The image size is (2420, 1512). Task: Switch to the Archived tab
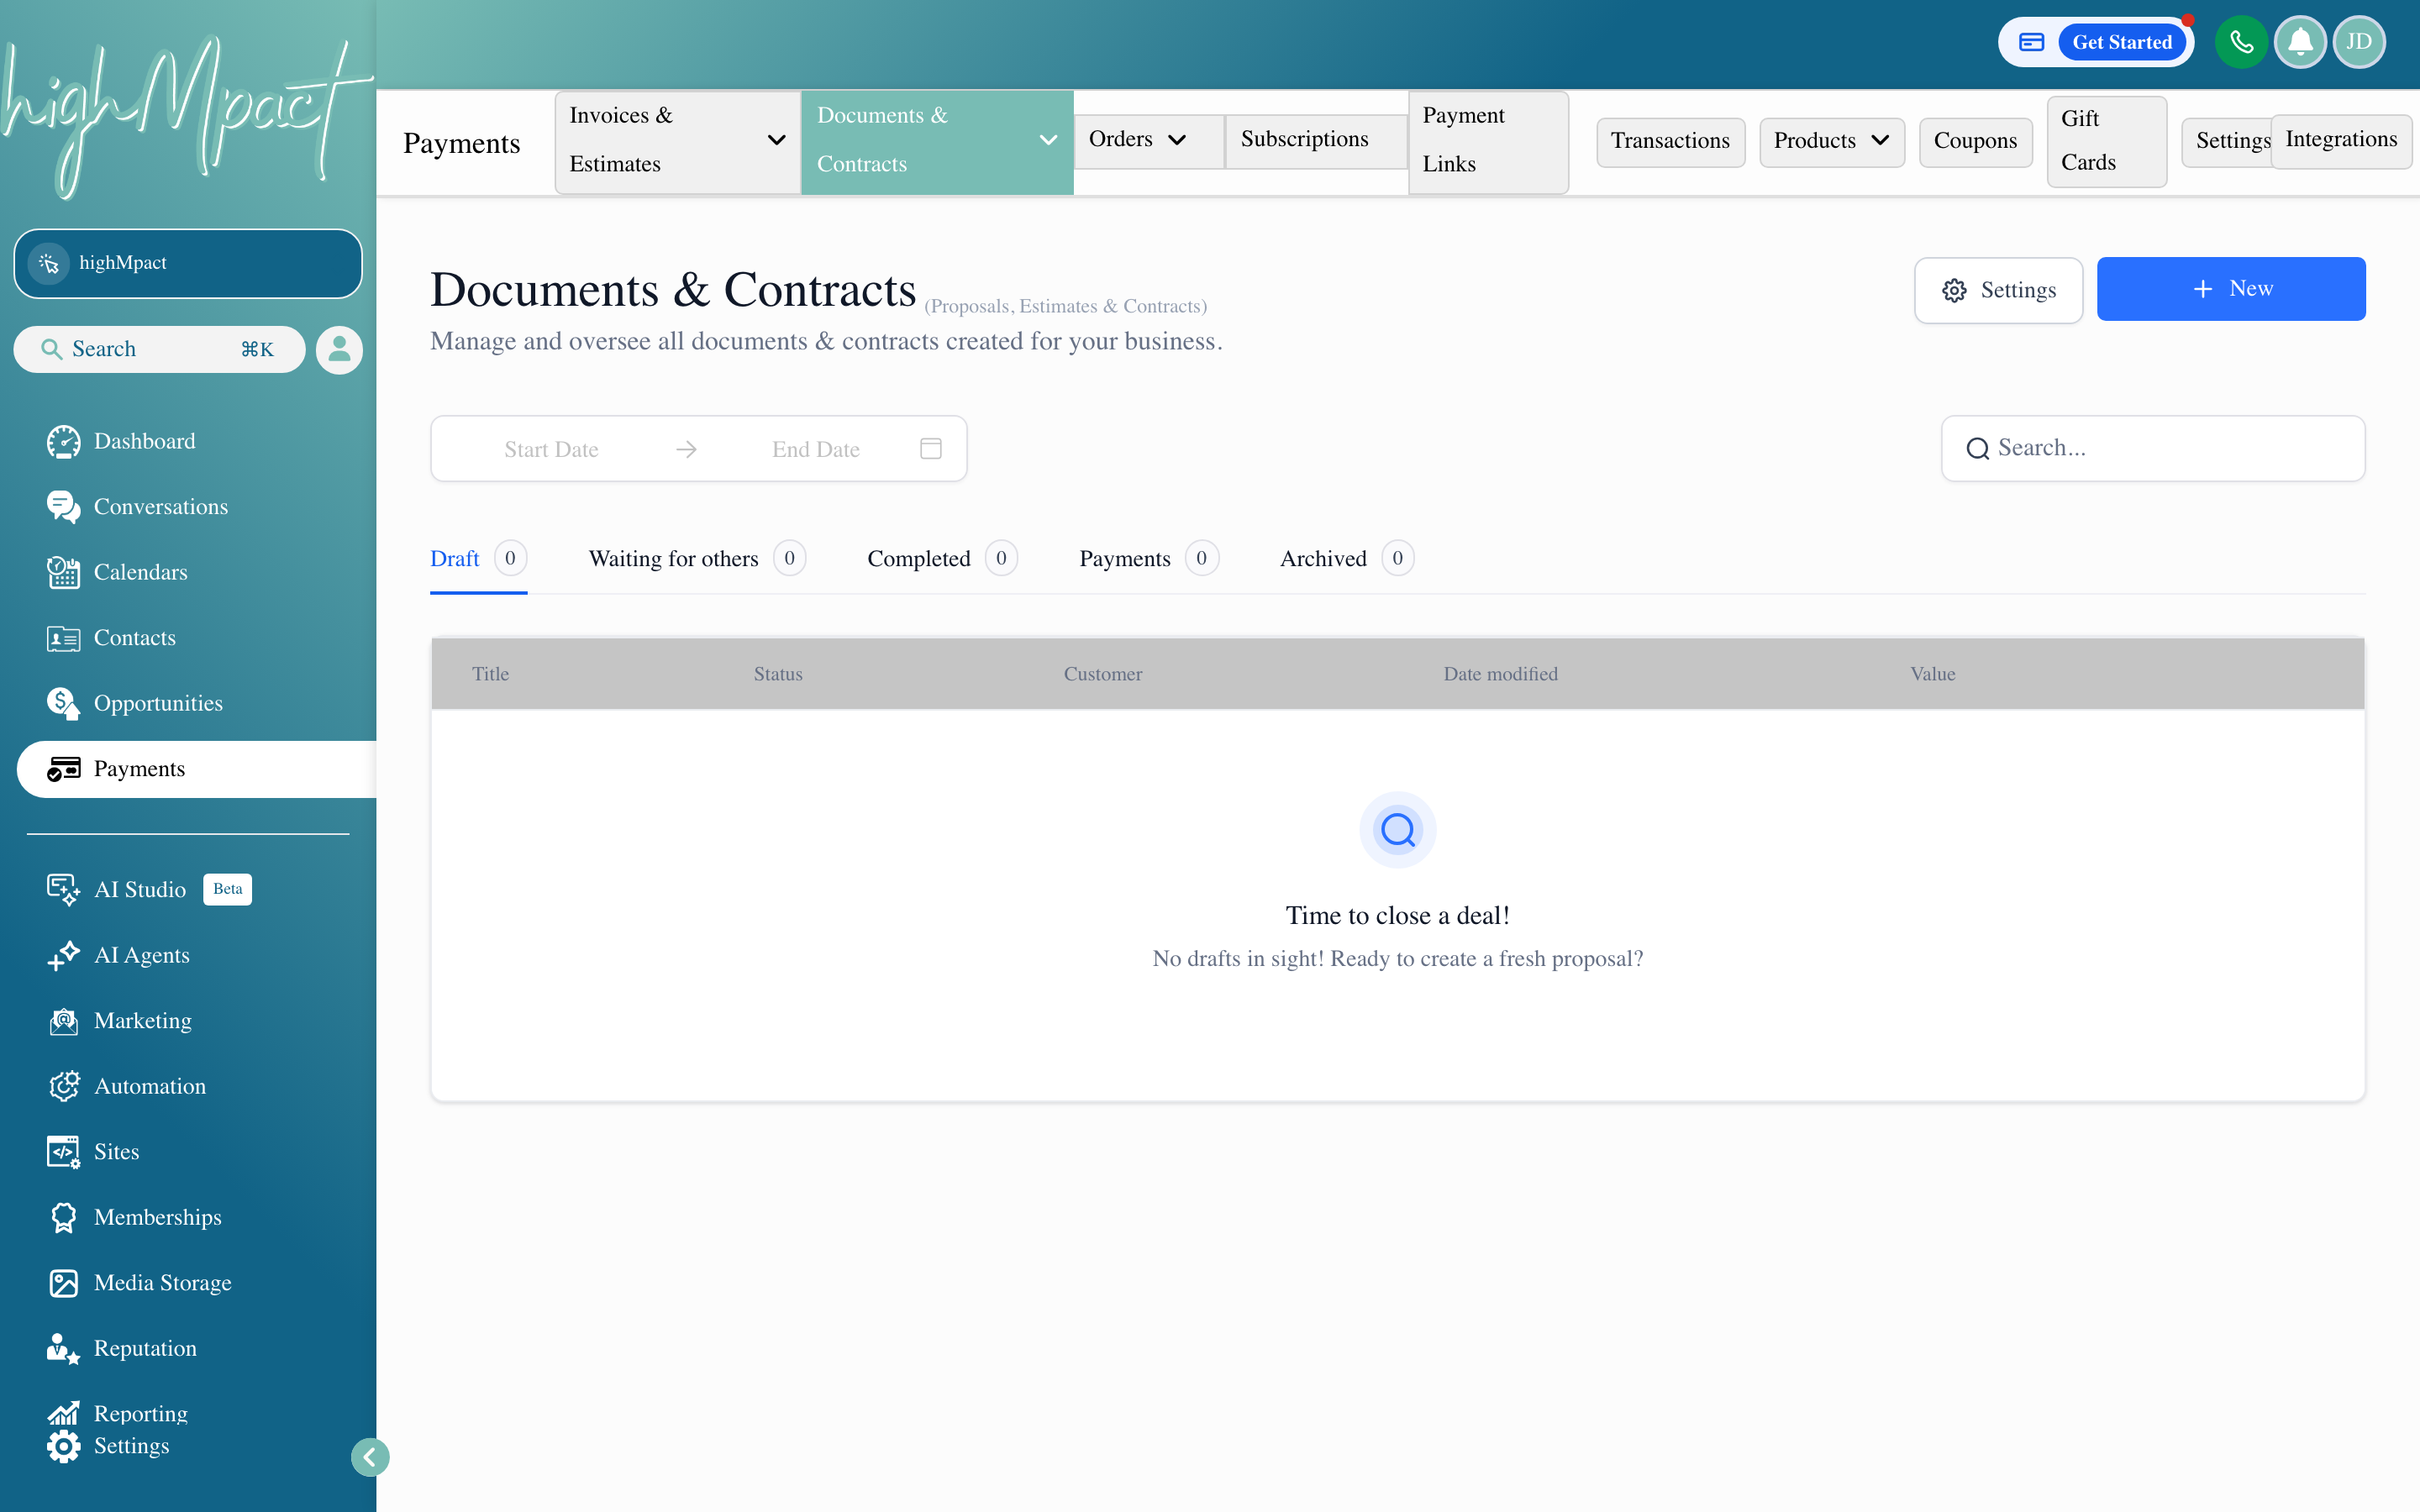1346,559
